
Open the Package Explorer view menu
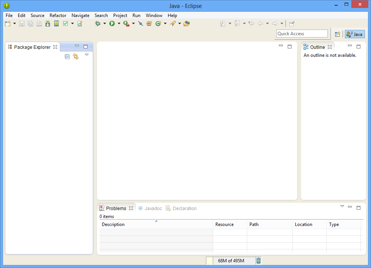coord(87,55)
